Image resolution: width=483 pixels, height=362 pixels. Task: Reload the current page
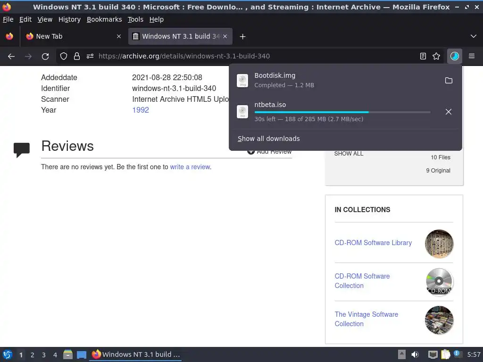(45, 56)
